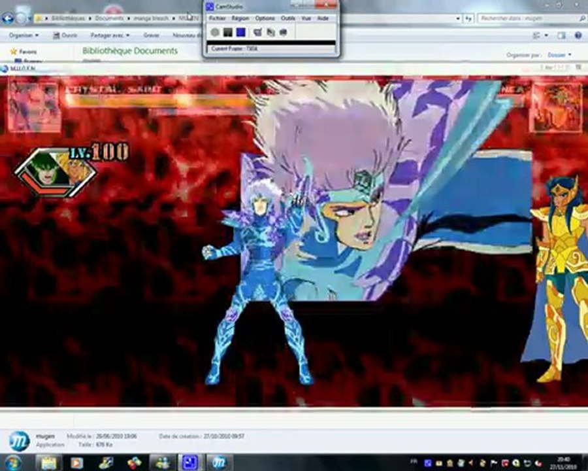This screenshot has width=588, height=471.
Task: Click the last icon on the CamStudio toolbar
Action: pyautogui.click(x=284, y=32)
